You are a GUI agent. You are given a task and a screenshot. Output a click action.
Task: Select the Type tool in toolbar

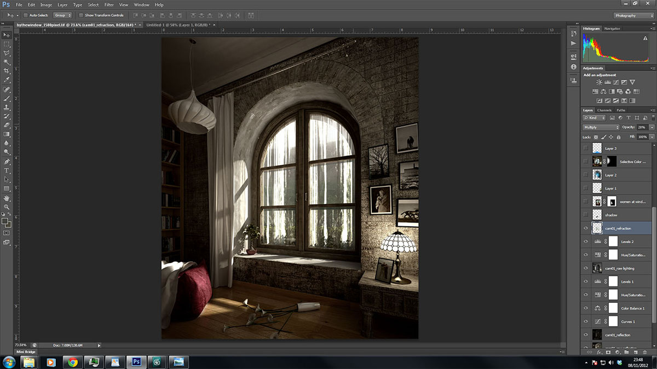7,171
